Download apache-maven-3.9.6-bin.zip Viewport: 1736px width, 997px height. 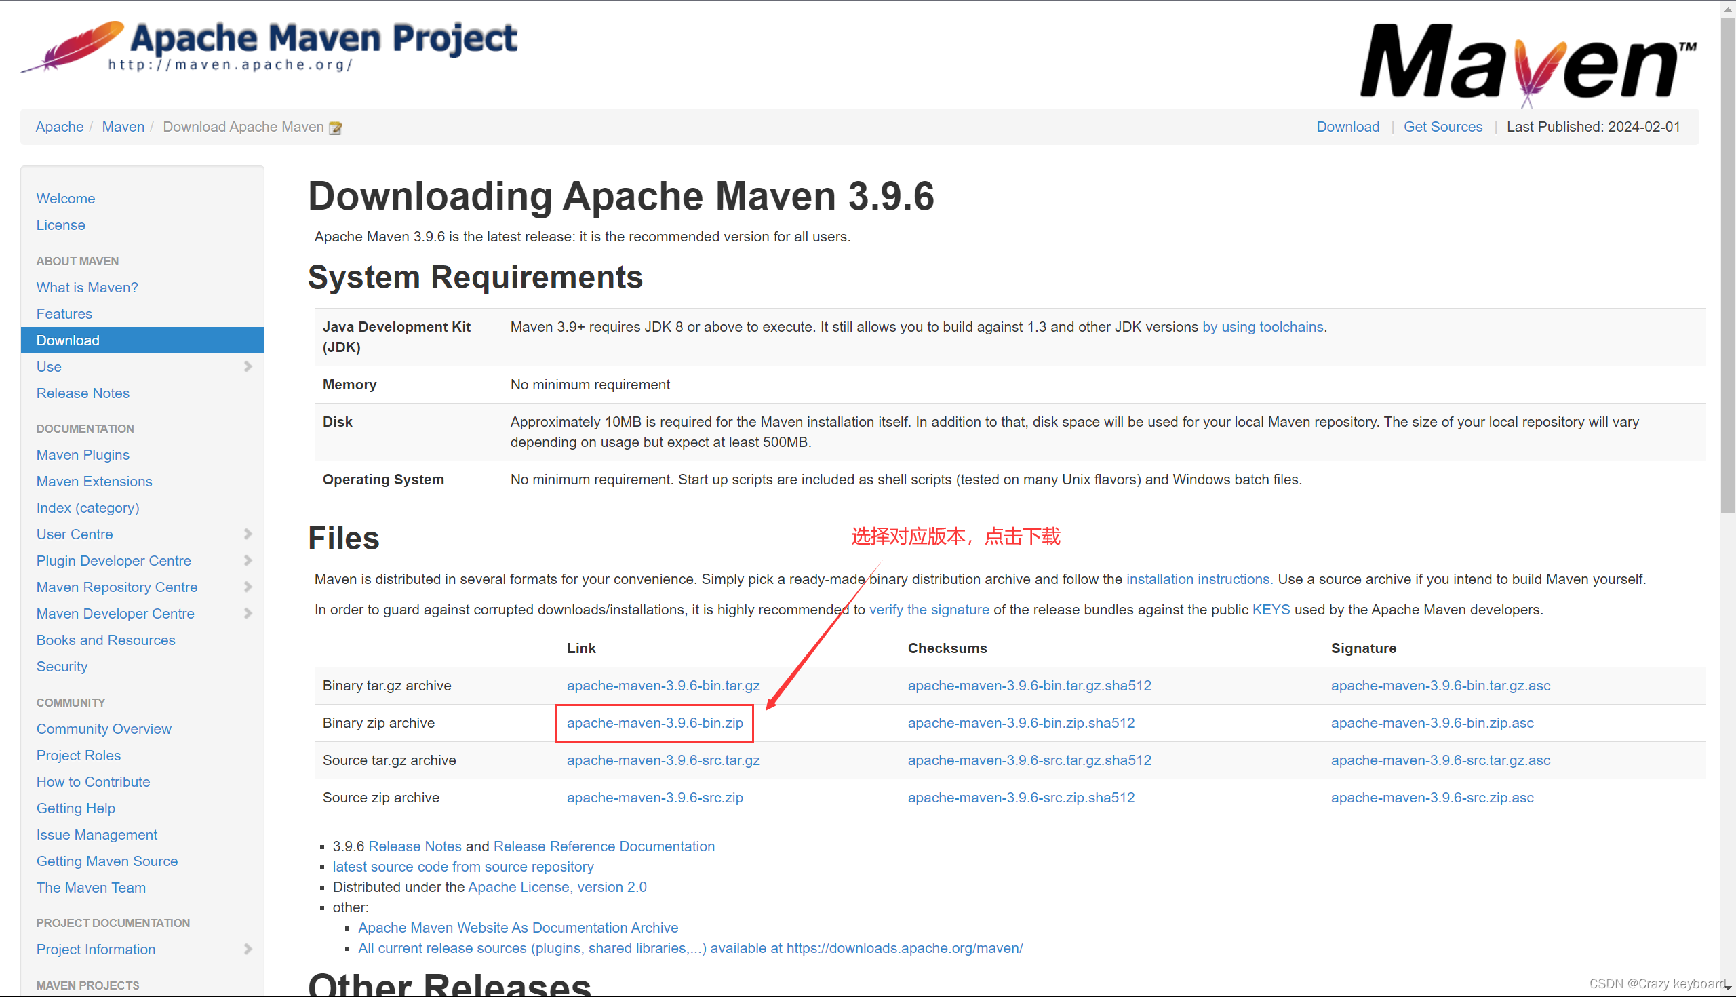653,723
